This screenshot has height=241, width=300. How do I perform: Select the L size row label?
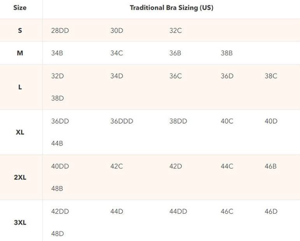(x=20, y=87)
